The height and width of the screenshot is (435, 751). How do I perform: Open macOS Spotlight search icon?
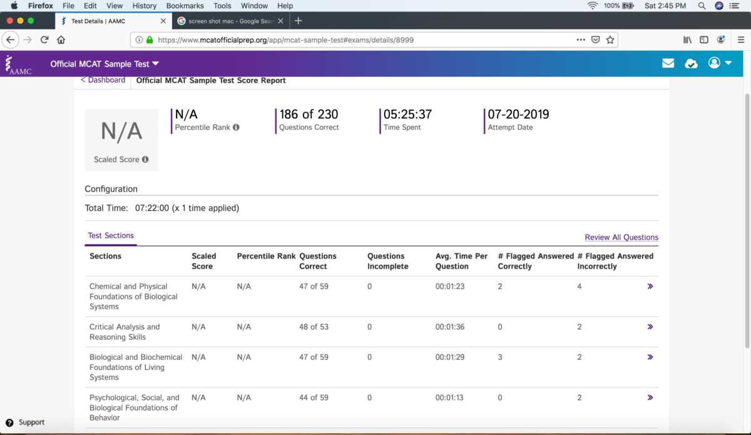pyautogui.click(x=702, y=6)
